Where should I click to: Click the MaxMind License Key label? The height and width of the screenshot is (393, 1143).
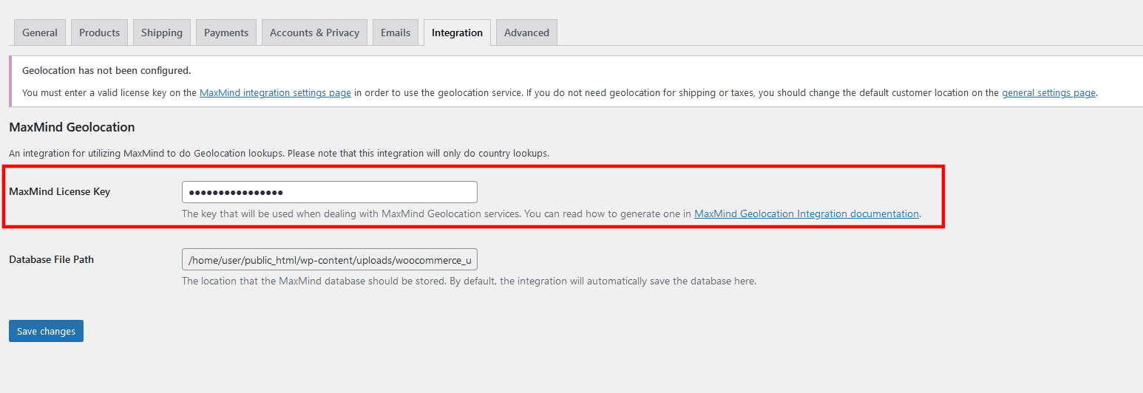tap(59, 191)
